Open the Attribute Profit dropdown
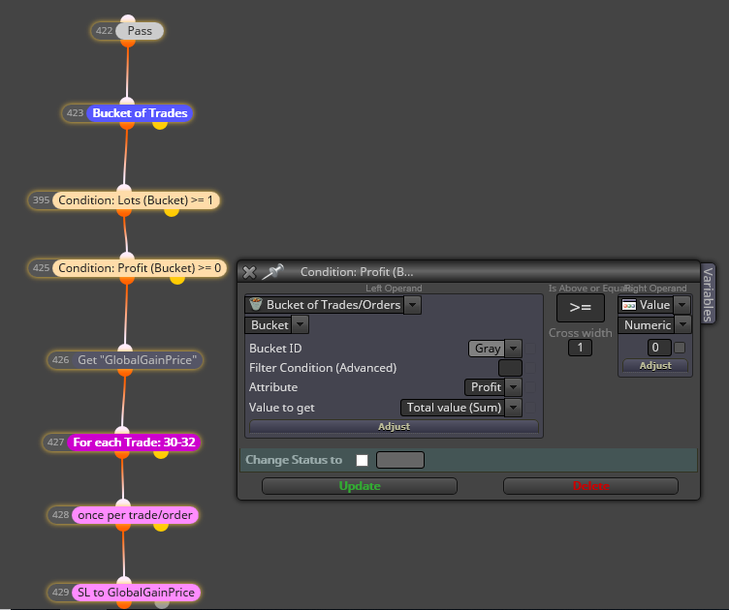The image size is (729, 610). (513, 386)
